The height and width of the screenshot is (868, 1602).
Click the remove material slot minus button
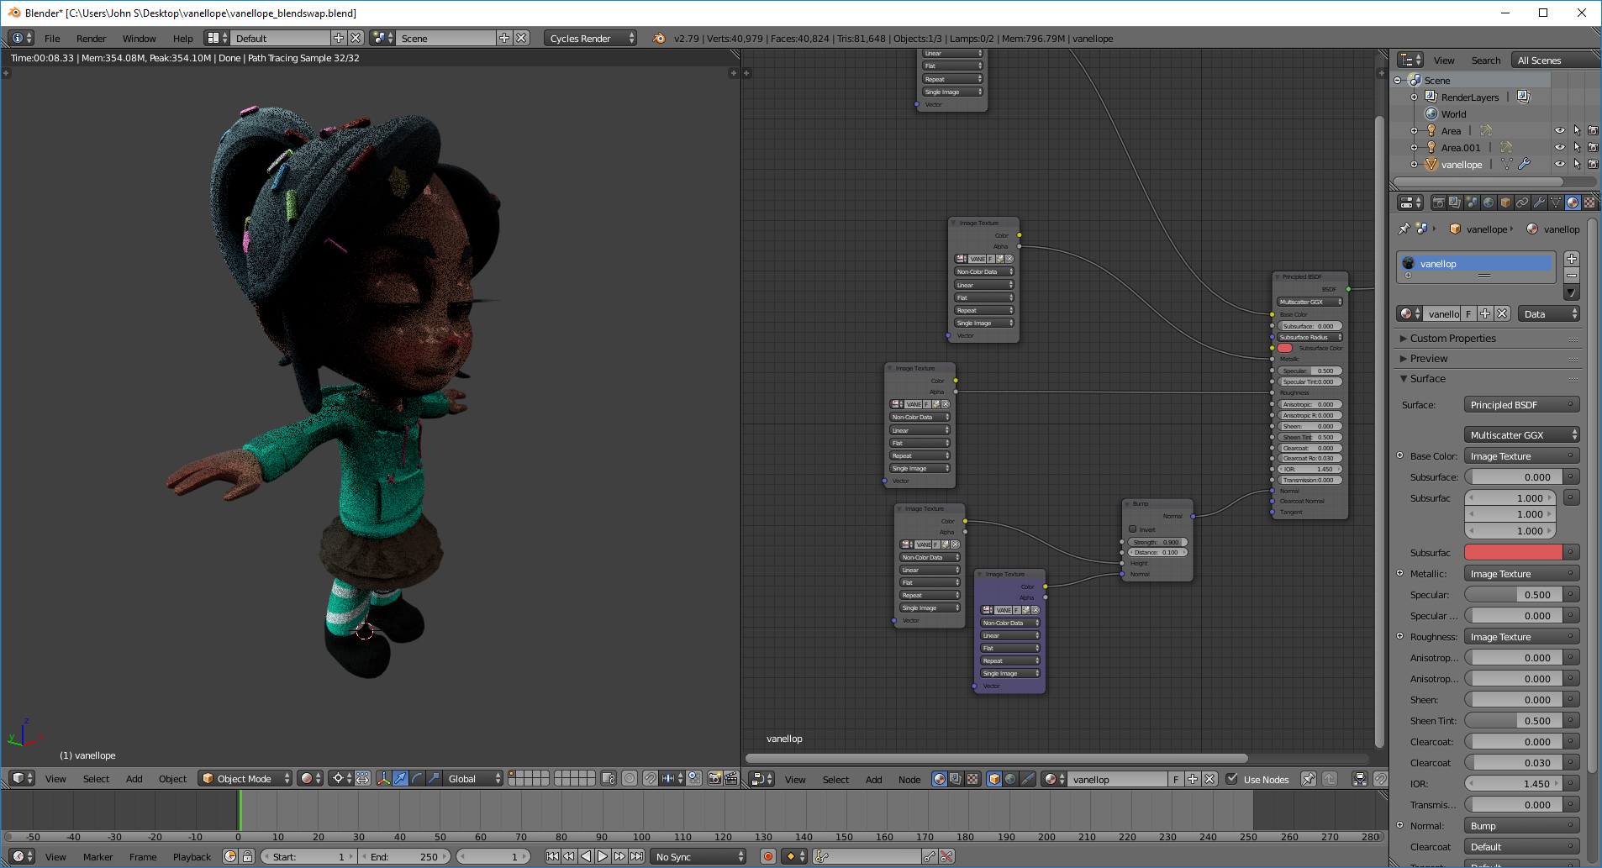point(1572,276)
